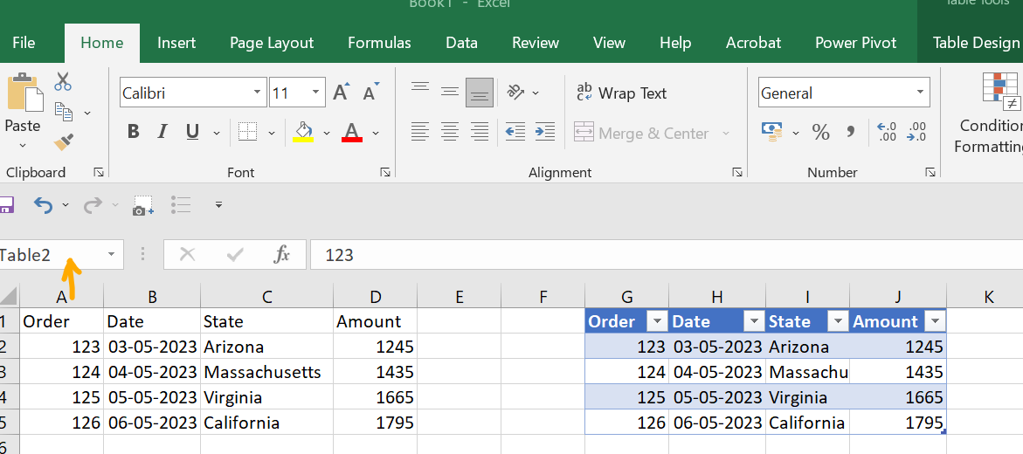Click the Format Painter brush icon
Screen dimensions: 1023x454
coord(63,140)
